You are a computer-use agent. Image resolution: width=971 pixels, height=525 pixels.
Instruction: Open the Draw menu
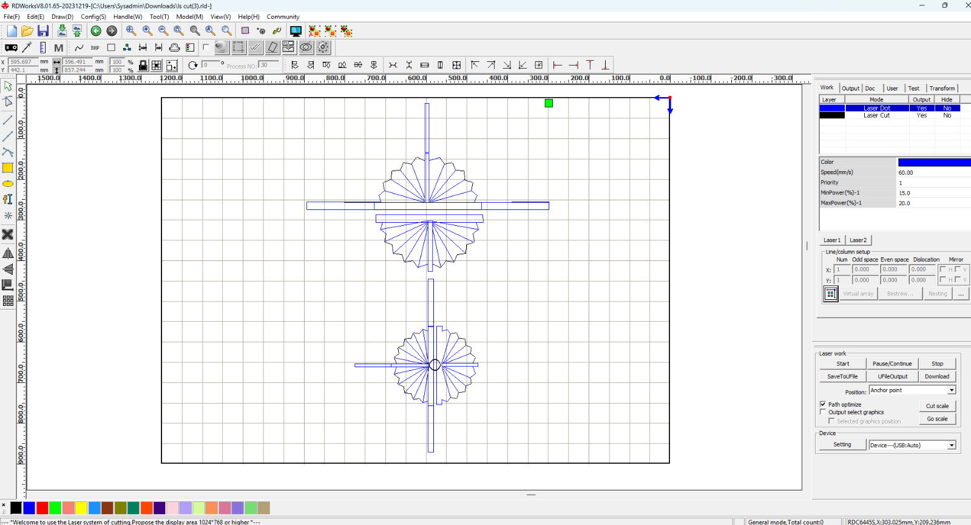click(x=63, y=17)
